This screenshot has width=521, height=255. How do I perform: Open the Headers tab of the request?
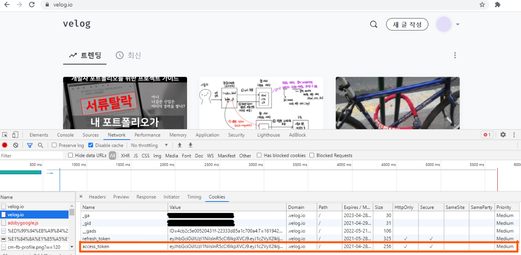[97, 197]
